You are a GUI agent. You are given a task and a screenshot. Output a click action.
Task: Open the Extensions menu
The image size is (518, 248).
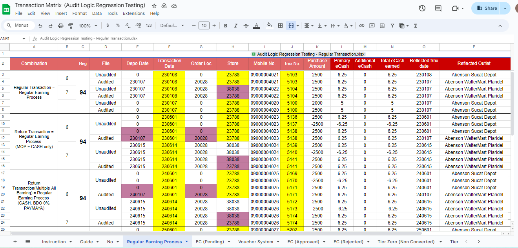tap(134, 13)
